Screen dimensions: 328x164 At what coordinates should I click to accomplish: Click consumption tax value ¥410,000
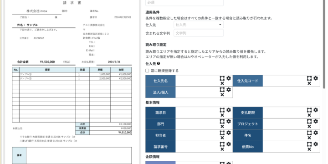pyautogui.click(x=126, y=128)
